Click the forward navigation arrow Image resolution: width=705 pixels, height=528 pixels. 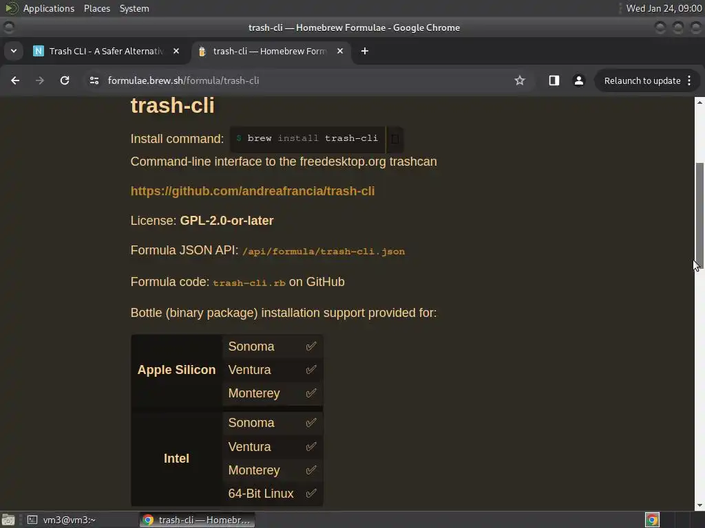pos(40,80)
